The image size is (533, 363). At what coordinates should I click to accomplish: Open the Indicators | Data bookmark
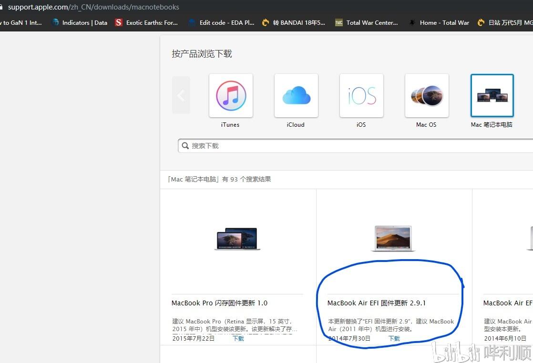pos(80,23)
